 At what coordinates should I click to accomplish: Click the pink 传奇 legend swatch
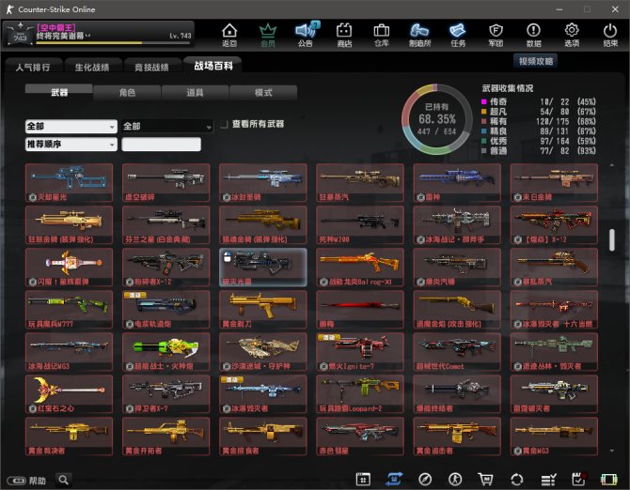point(484,102)
